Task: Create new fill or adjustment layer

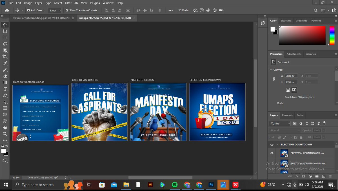Action: 310,176
